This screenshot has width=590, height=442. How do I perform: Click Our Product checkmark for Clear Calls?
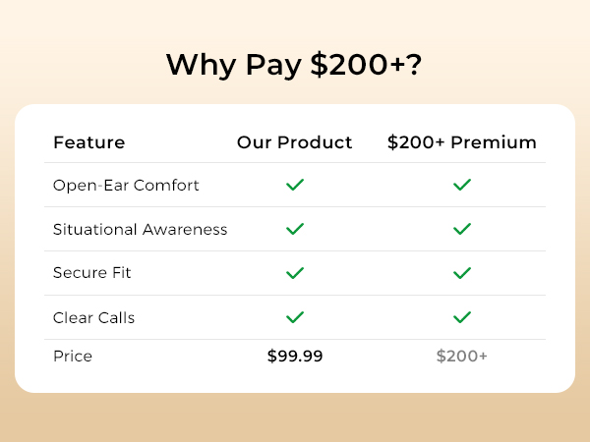(x=295, y=317)
